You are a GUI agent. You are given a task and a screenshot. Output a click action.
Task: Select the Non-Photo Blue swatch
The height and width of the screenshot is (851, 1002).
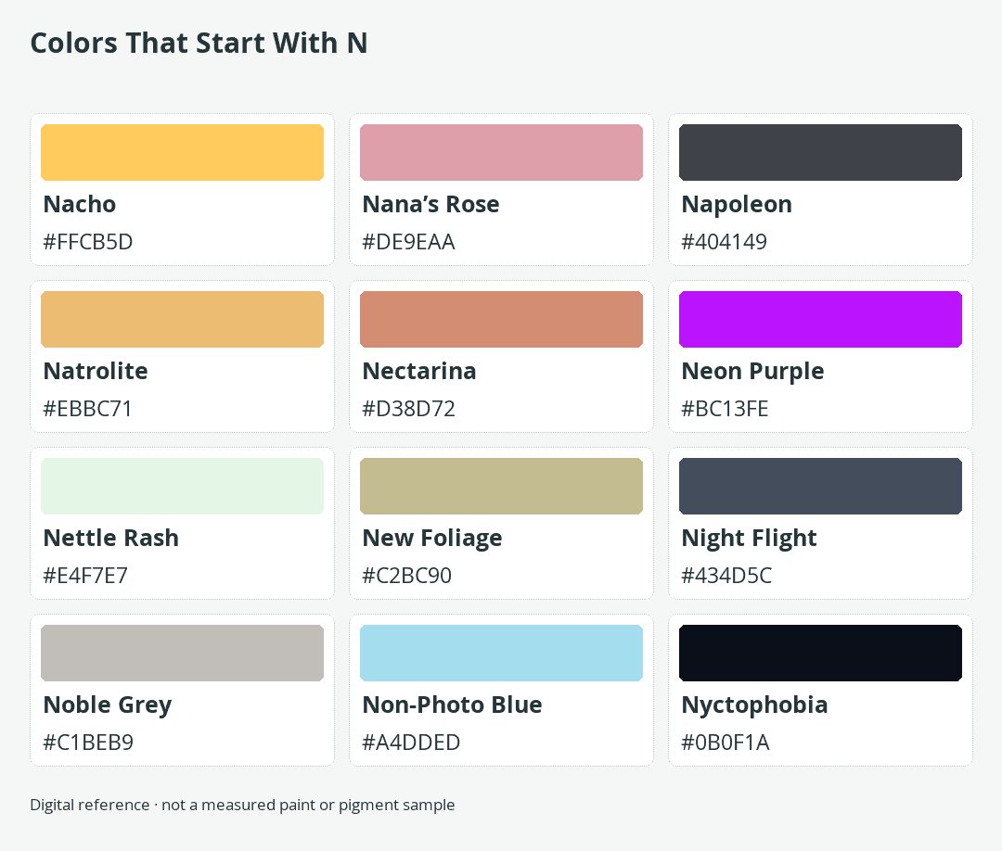point(501,654)
